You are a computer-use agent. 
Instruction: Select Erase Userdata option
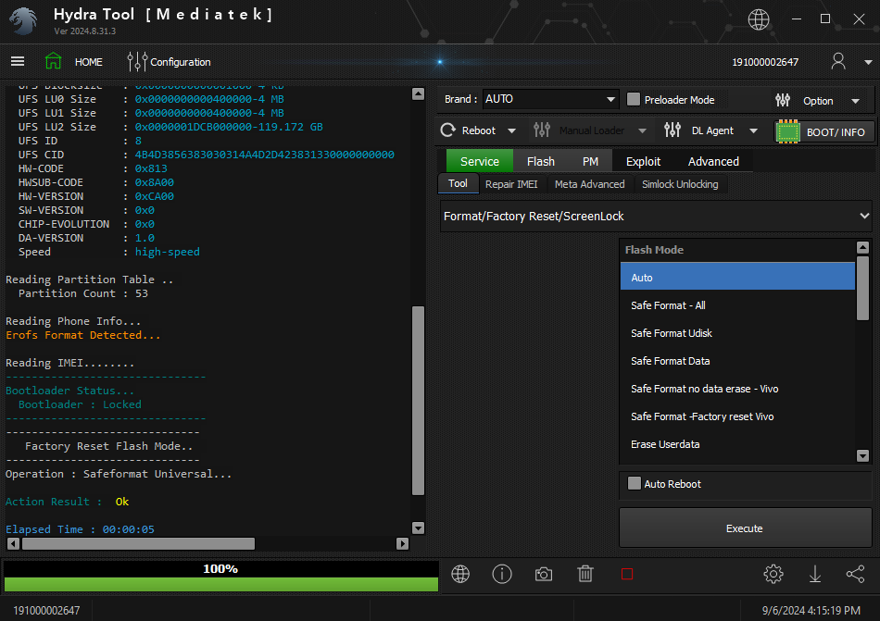tap(737, 444)
